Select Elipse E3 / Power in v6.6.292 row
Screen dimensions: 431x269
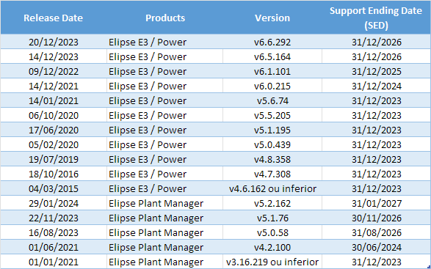[148, 42]
